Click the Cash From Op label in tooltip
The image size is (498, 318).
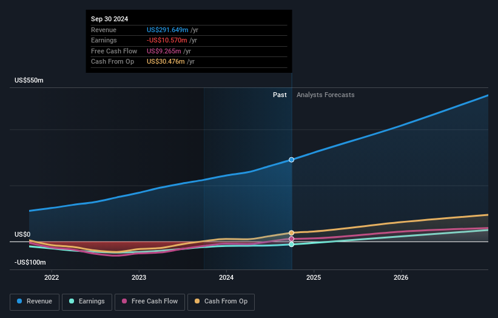112,62
